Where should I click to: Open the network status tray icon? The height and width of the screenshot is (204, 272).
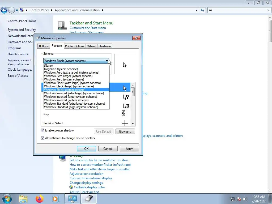pyautogui.click(x=232, y=199)
